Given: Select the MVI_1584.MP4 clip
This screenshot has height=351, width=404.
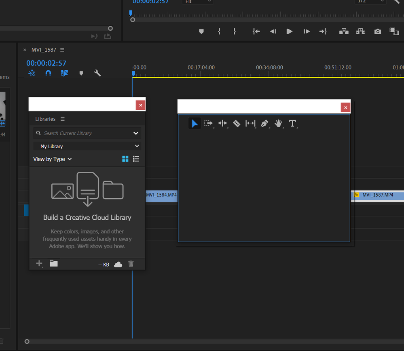Looking at the screenshot, I should click(161, 195).
